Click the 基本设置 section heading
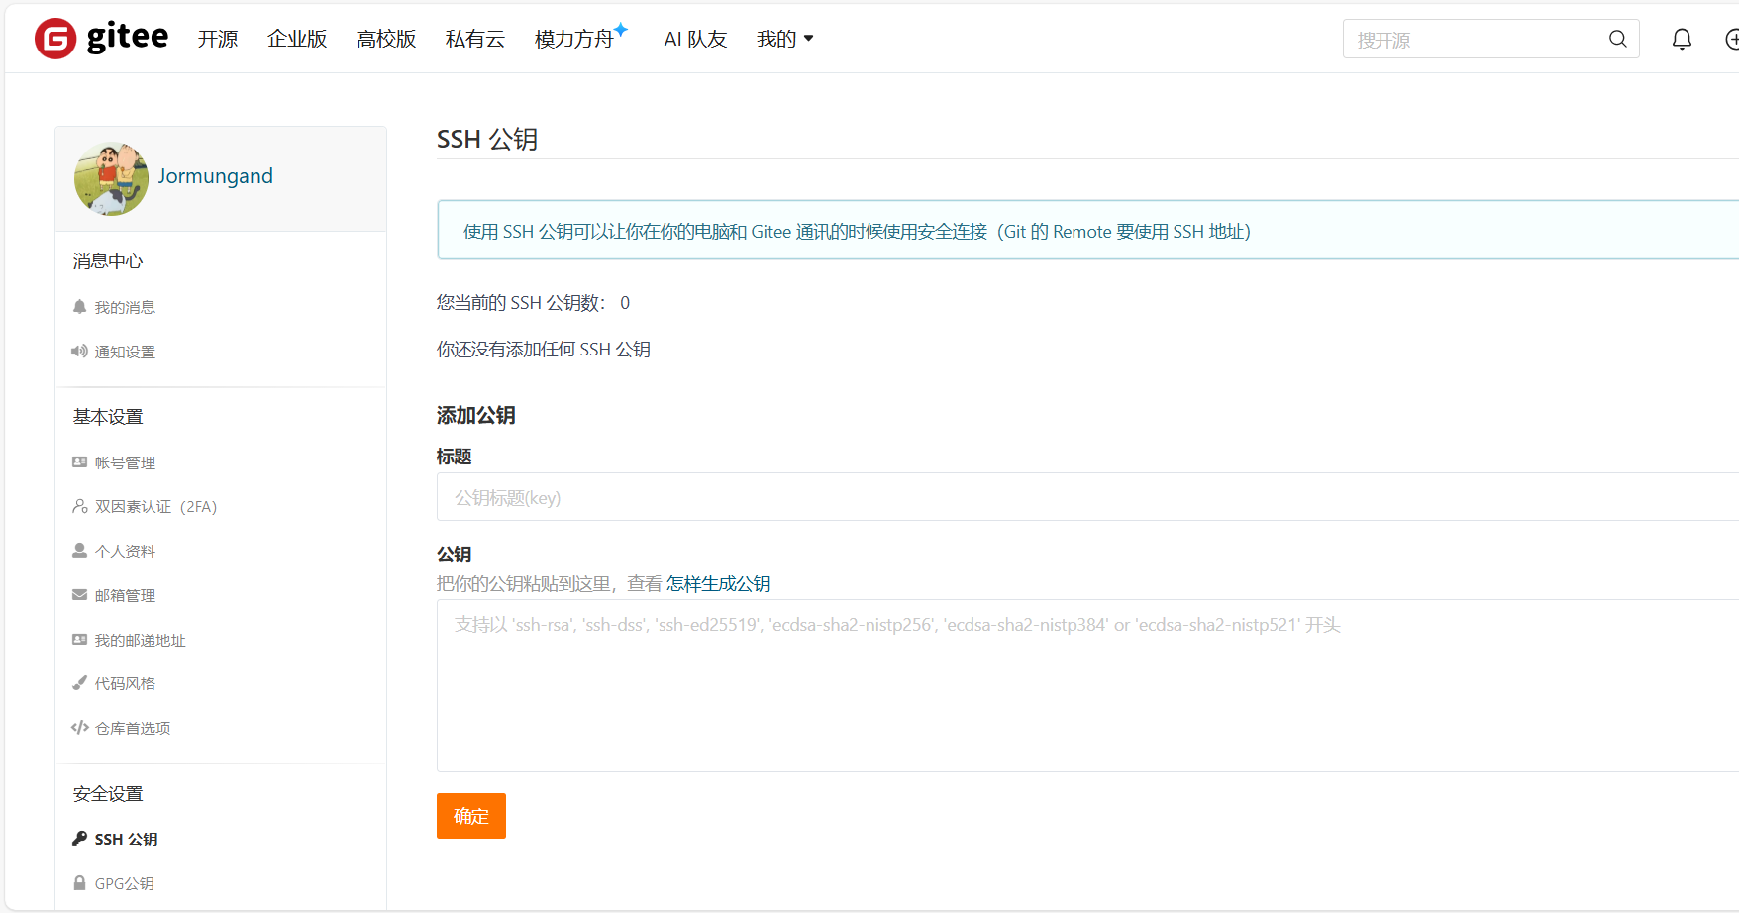The image size is (1739, 913). pyautogui.click(x=108, y=417)
